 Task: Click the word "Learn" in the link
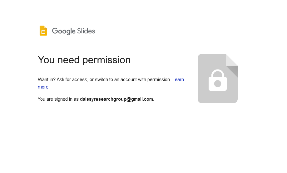point(178,79)
